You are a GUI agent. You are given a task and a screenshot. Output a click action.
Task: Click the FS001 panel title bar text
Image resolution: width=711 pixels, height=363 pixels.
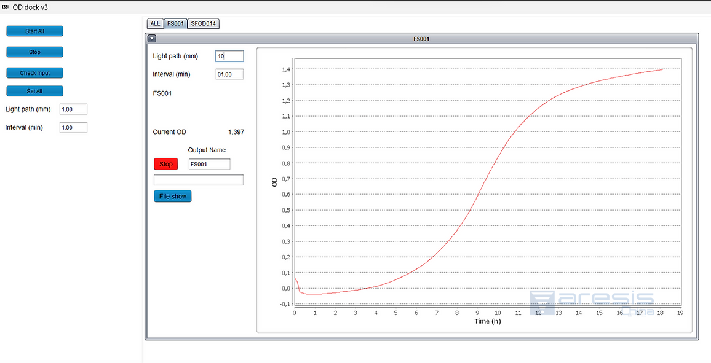[x=422, y=39]
